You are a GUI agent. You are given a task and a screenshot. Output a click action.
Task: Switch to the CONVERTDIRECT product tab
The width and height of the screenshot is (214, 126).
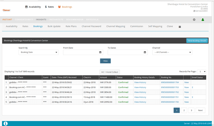24,19
